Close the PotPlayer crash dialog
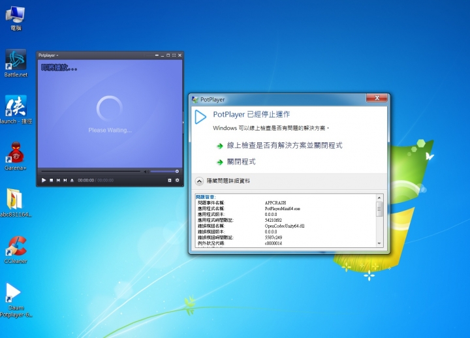Image resolution: width=470 pixels, height=338 pixels. (x=377, y=98)
